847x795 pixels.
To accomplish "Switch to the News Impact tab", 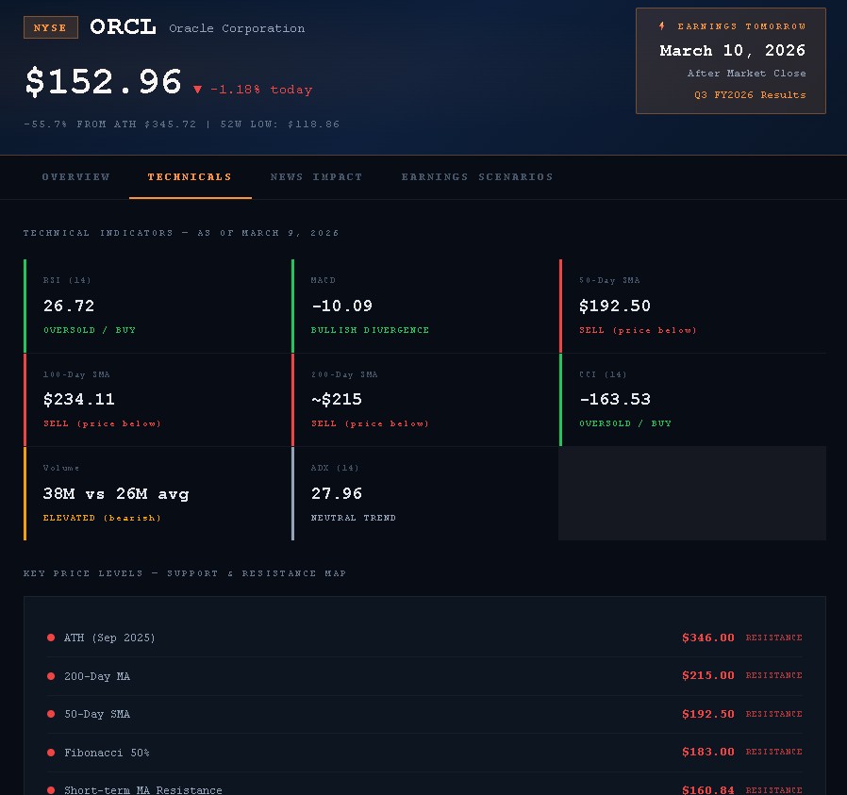I will tap(316, 177).
